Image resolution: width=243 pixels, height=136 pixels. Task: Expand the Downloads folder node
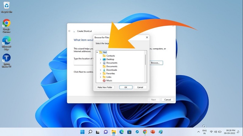[x=101, y=70]
